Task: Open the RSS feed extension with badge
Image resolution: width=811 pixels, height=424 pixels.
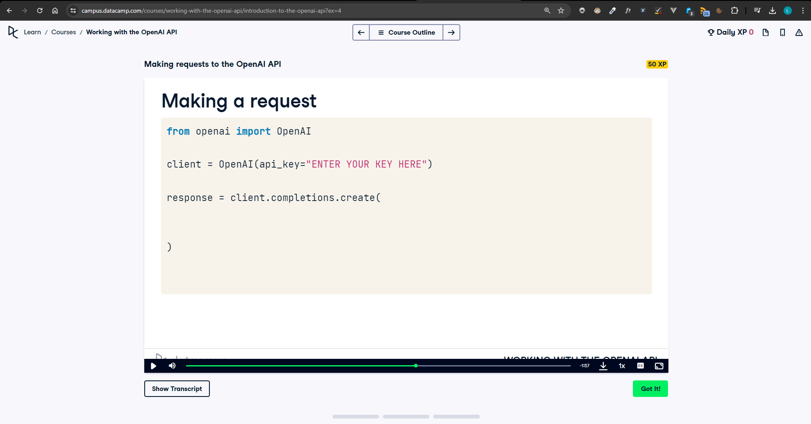Action: tap(704, 11)
